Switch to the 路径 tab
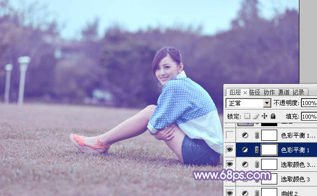The height and width of the screenshot is (196, 317). tap(255, 92)
